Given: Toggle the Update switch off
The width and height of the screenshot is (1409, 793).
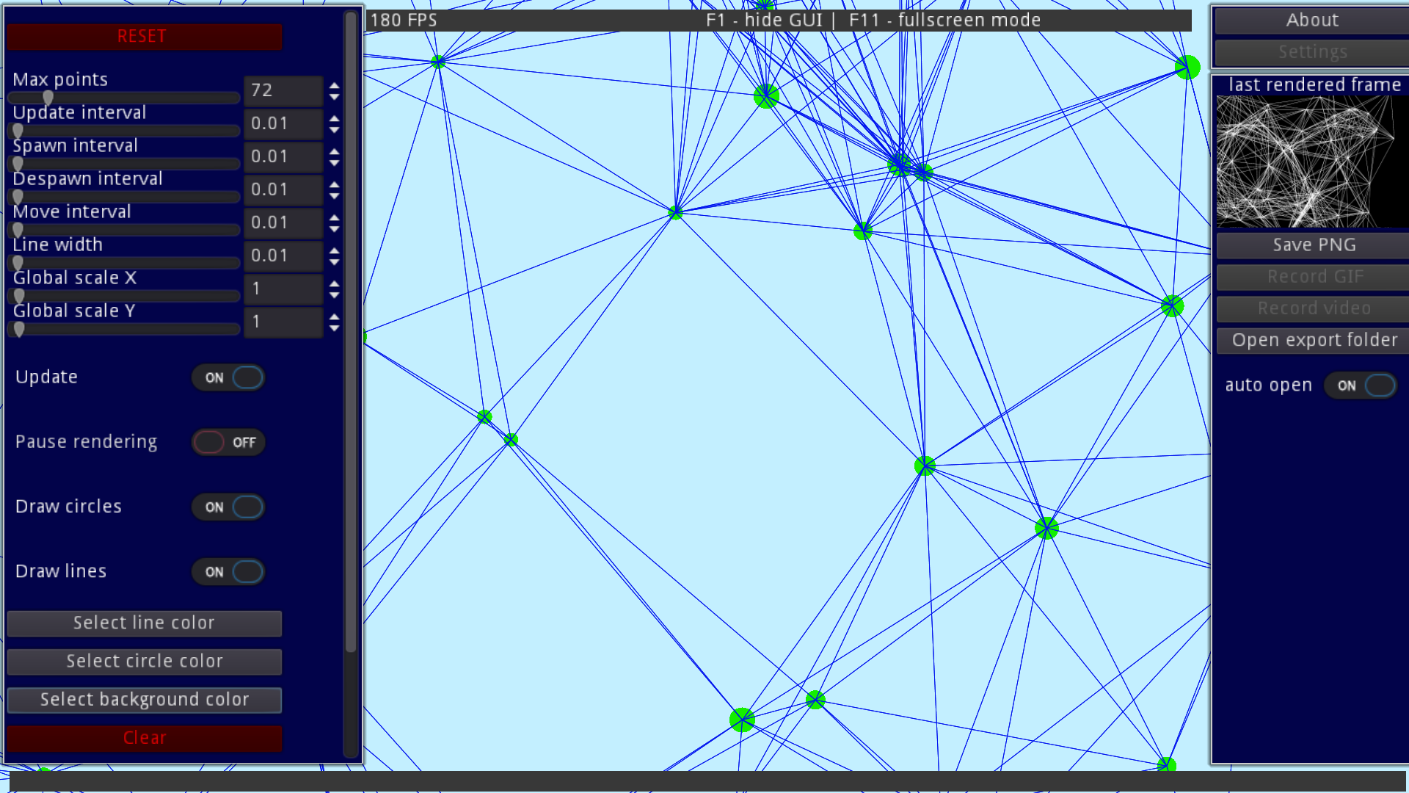Looking at the screenshot, I should [x=228, y=378].
